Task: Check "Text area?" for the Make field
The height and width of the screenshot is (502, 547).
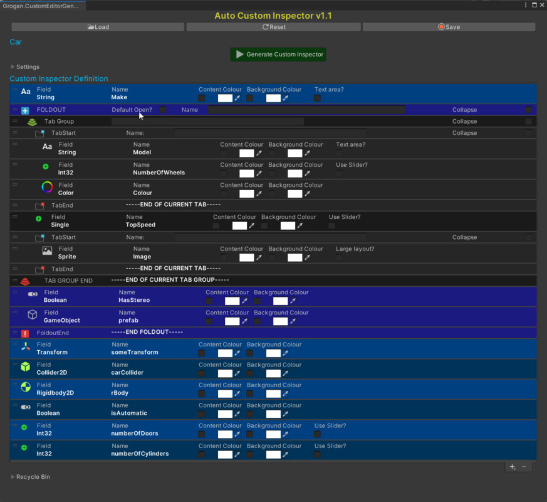Action: (316, 97)
